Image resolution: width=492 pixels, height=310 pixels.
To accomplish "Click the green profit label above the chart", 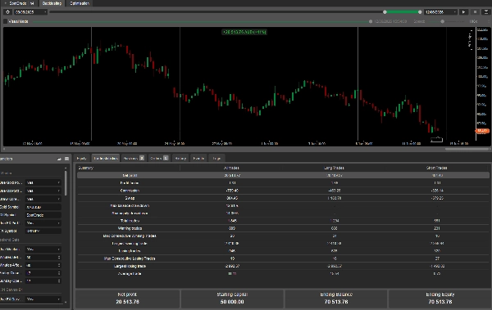I will point(244,32).
